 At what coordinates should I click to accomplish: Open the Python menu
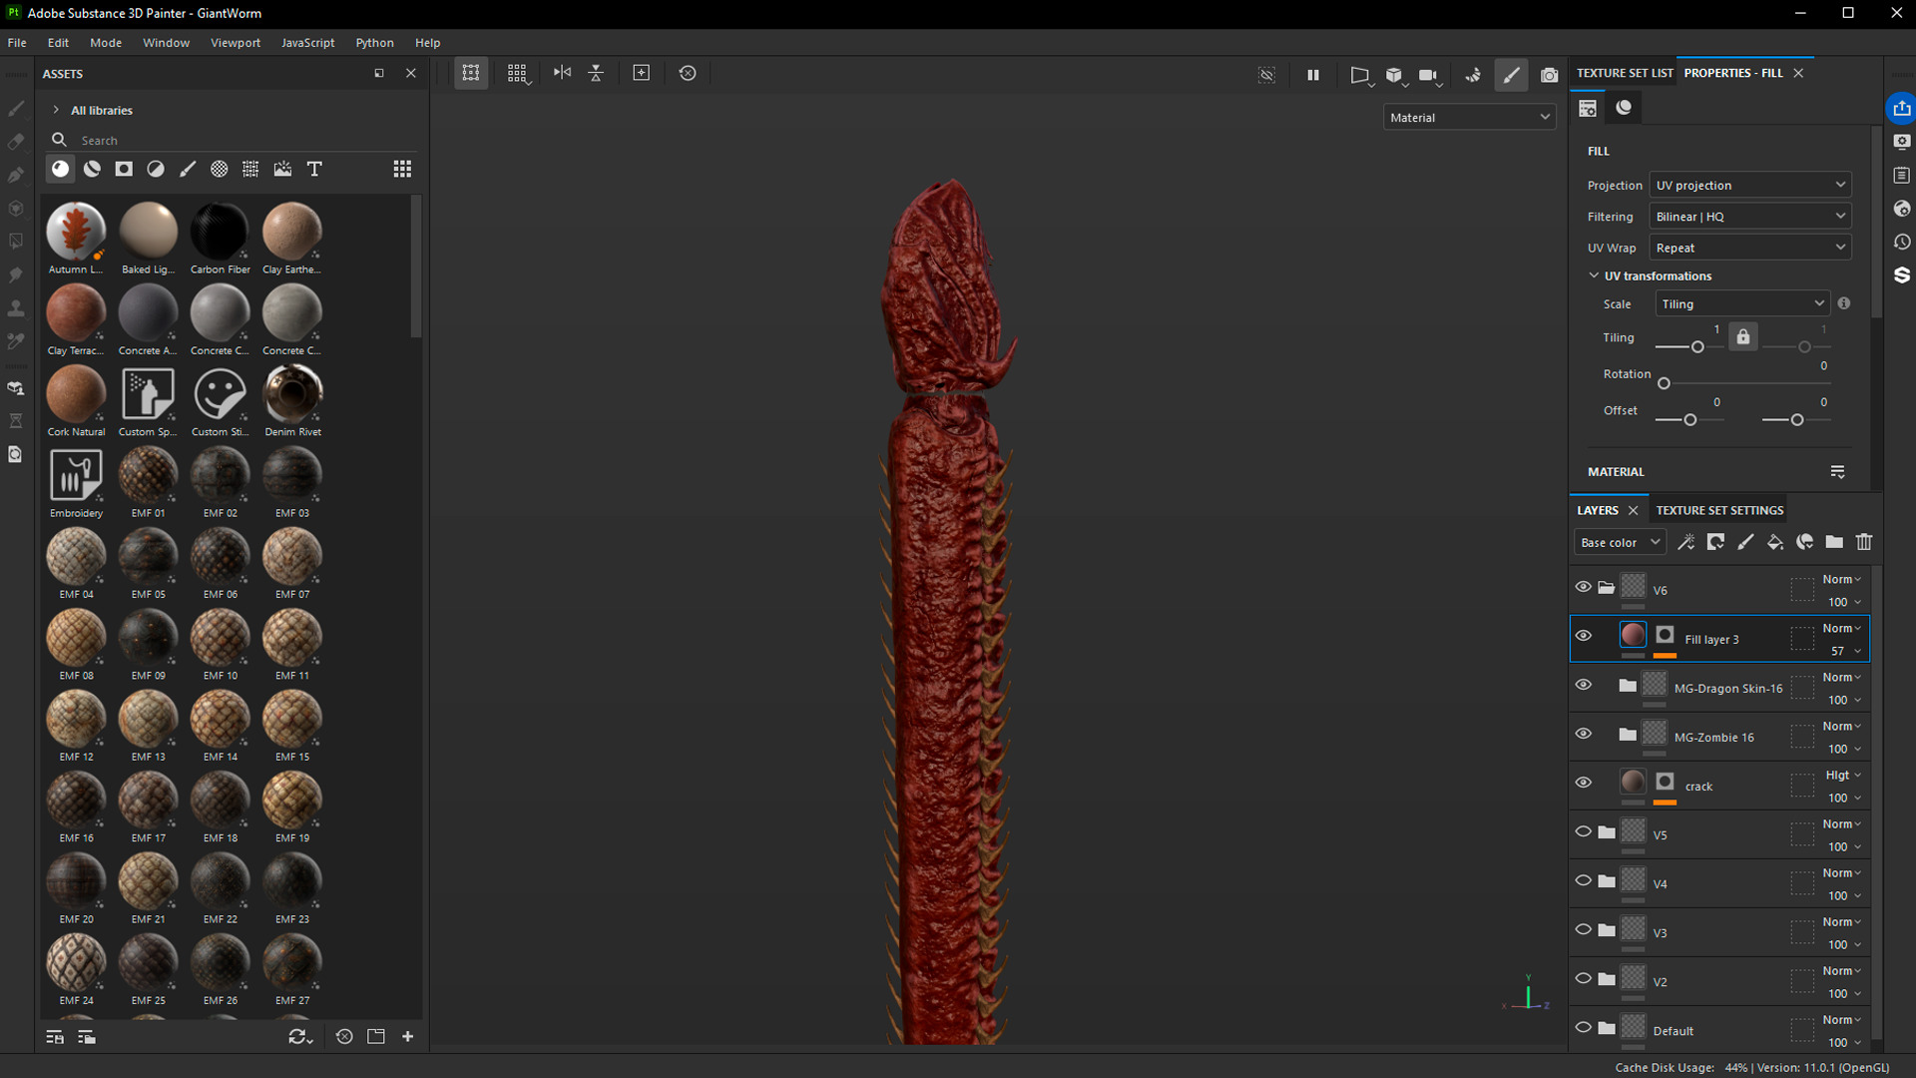[x=374, y=43]
